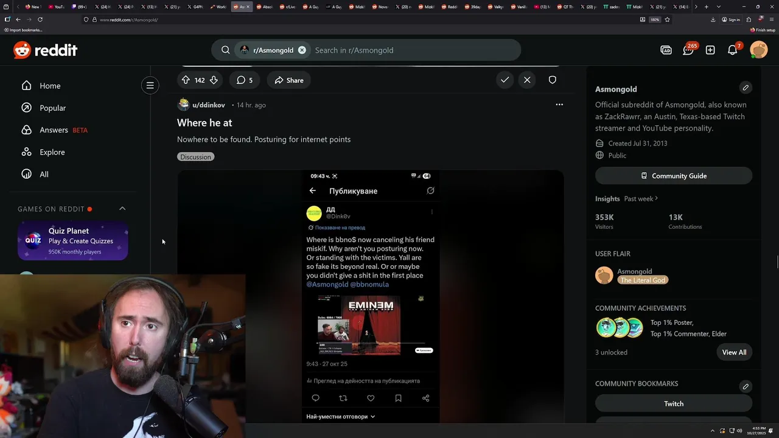
Task: Open the 5 comments on the post
Action: coord(245,80)
